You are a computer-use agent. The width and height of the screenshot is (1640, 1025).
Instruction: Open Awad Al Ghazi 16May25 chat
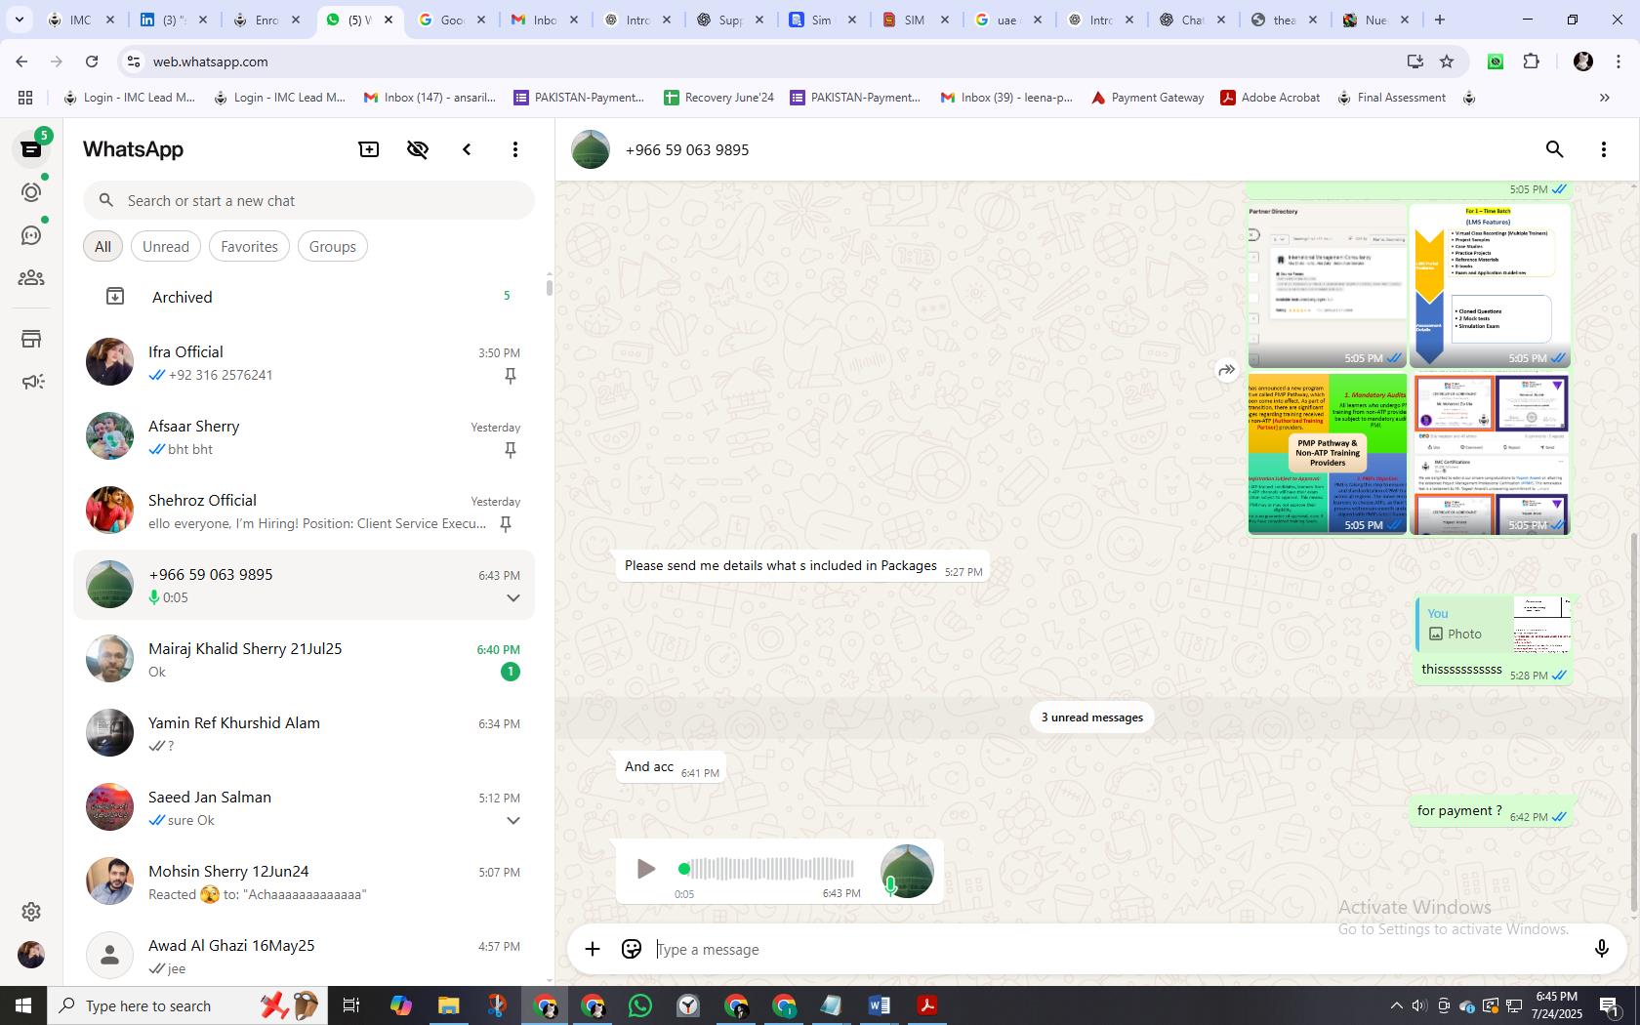pyautogui.click(x=304, y=954)
